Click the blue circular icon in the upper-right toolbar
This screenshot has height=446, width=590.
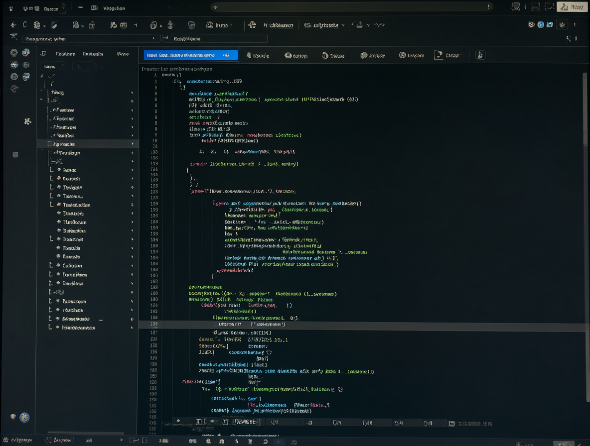pyautogui.click(x=541, y=25)
